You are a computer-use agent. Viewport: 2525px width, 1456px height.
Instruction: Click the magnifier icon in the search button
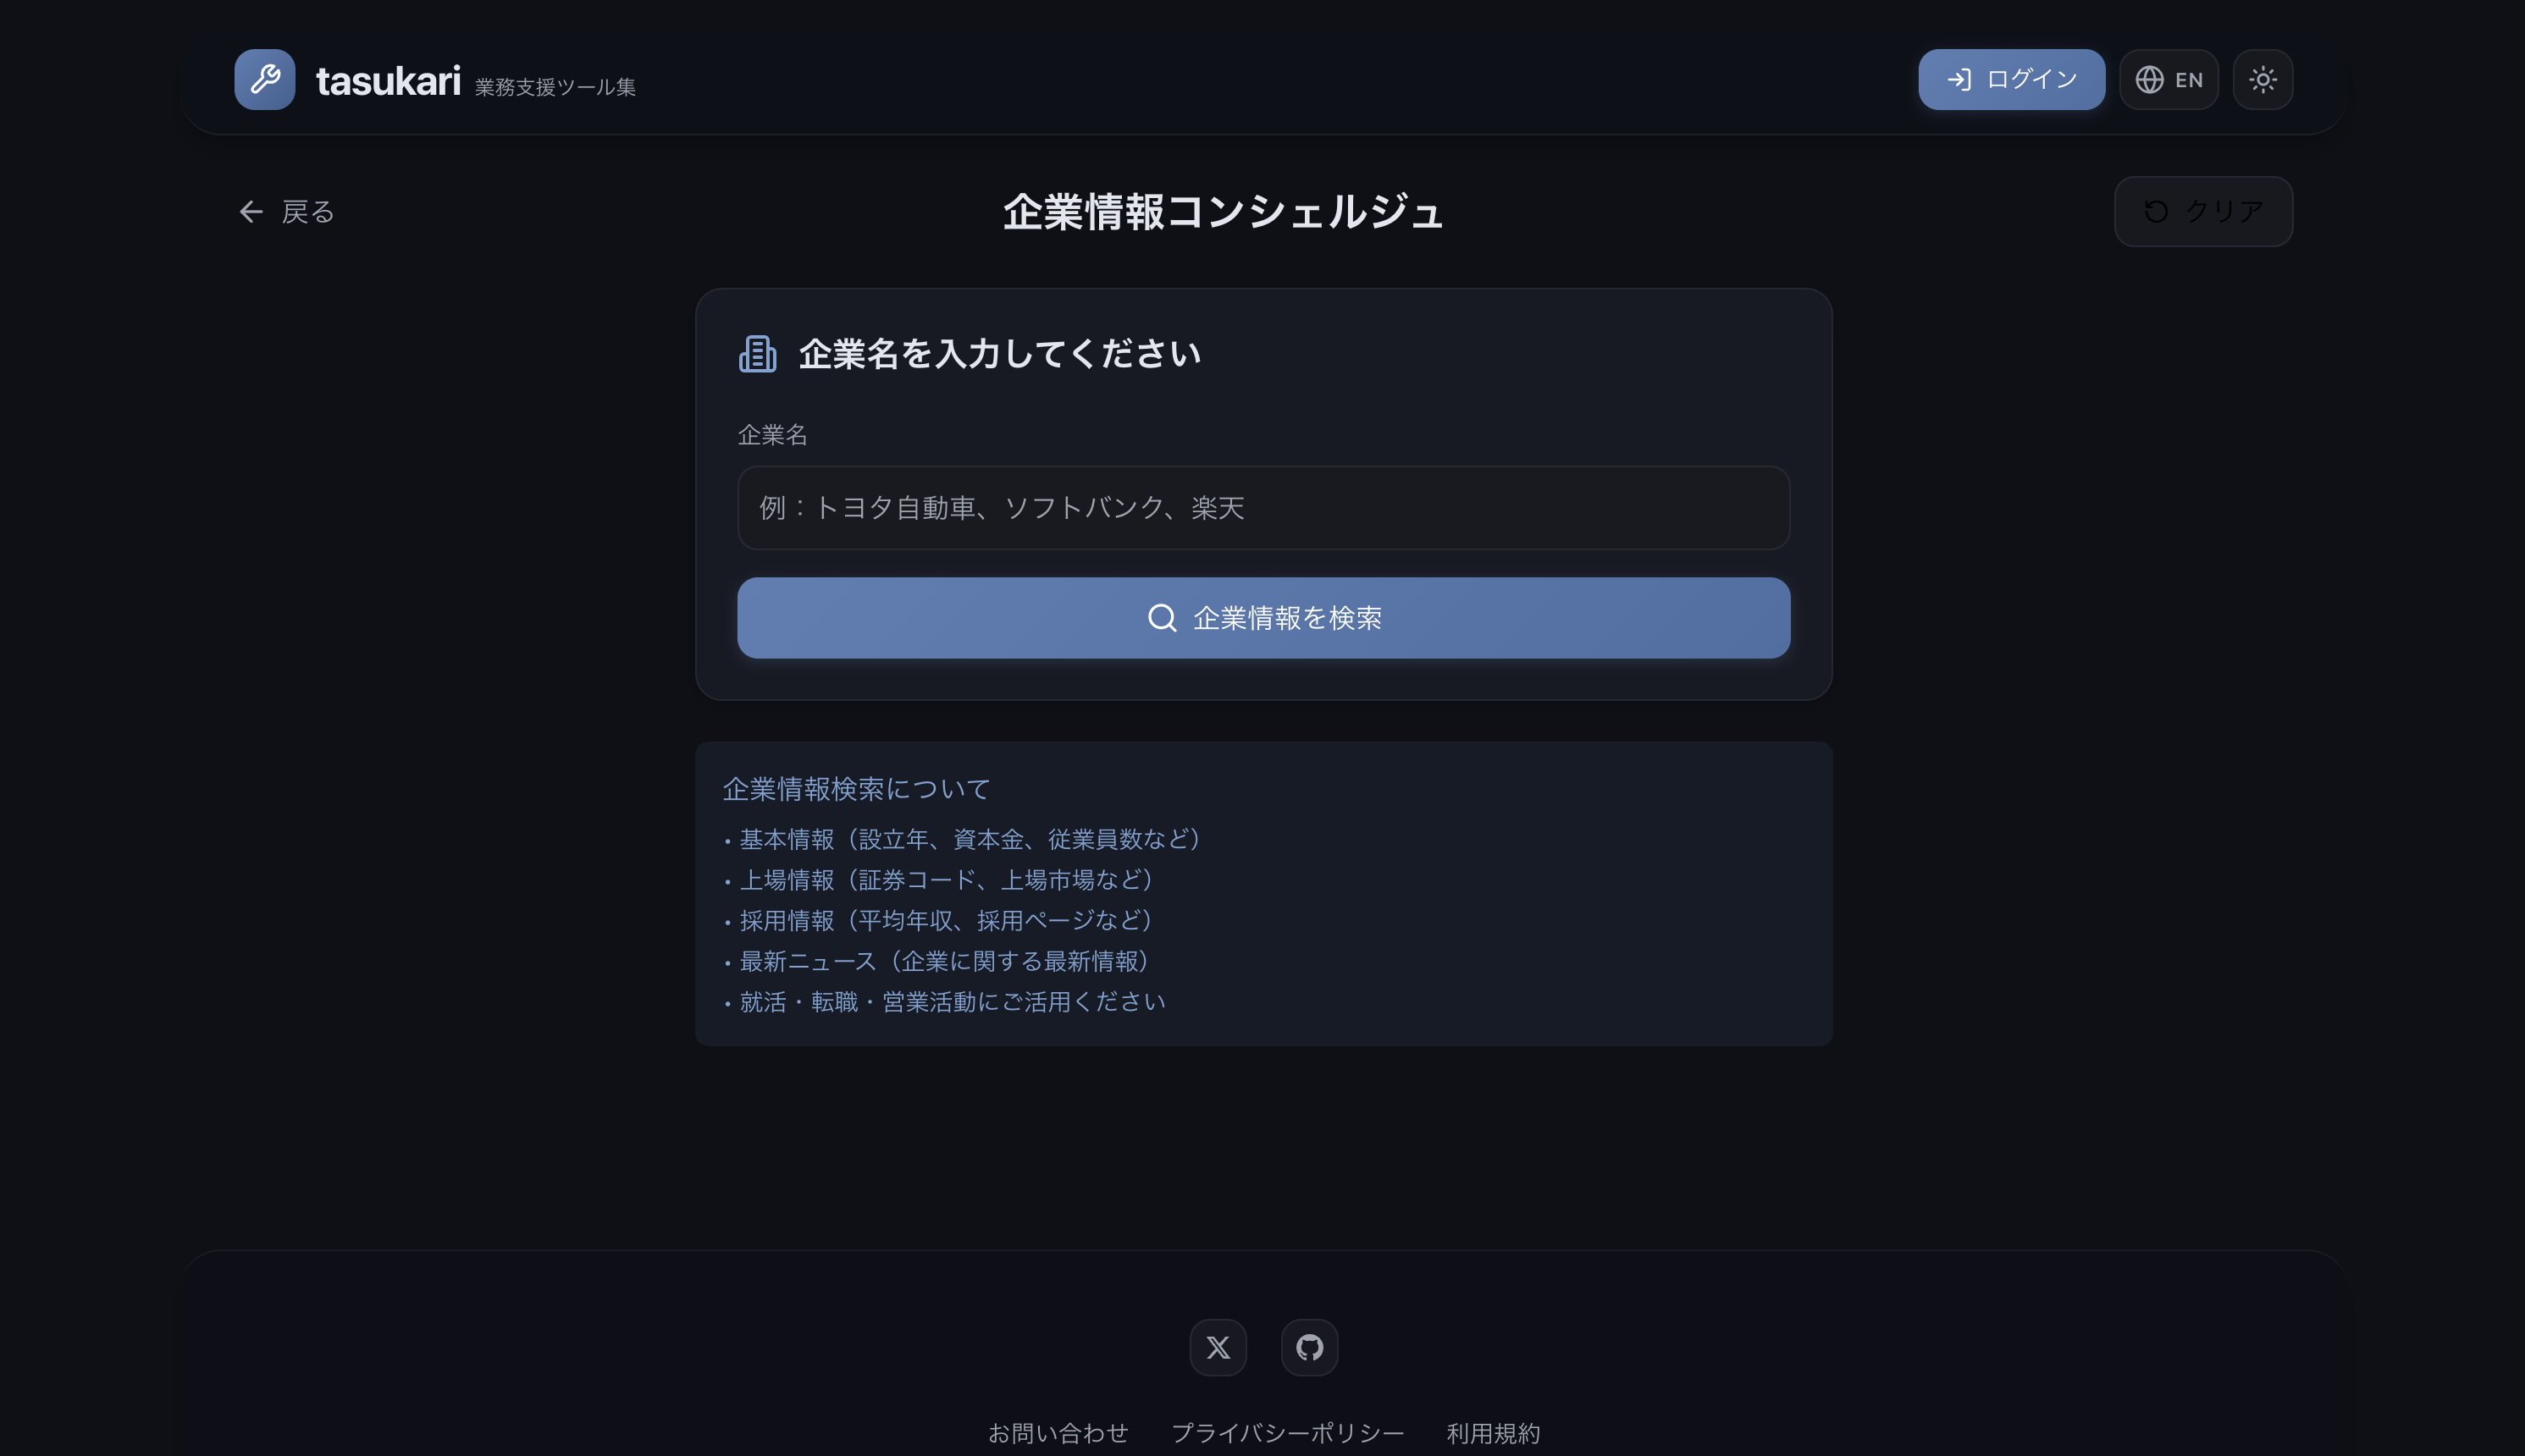pyautogui.click(x=1161, y=618)
